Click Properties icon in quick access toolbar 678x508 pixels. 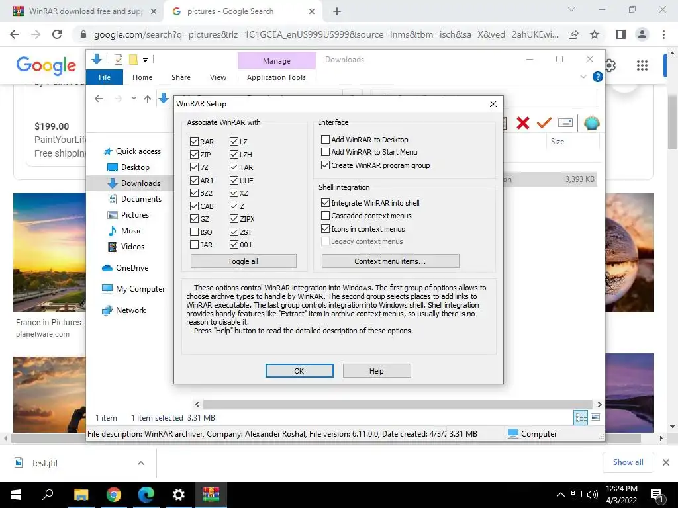click(118, 60)
